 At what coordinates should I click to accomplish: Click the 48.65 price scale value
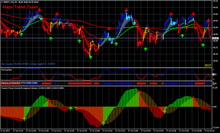pyautogui.click(x=215, y=61)
